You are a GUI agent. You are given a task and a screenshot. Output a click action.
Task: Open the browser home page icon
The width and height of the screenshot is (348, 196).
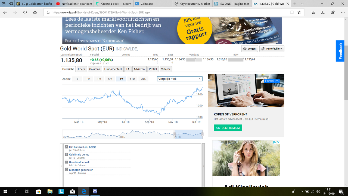[35, 12]
